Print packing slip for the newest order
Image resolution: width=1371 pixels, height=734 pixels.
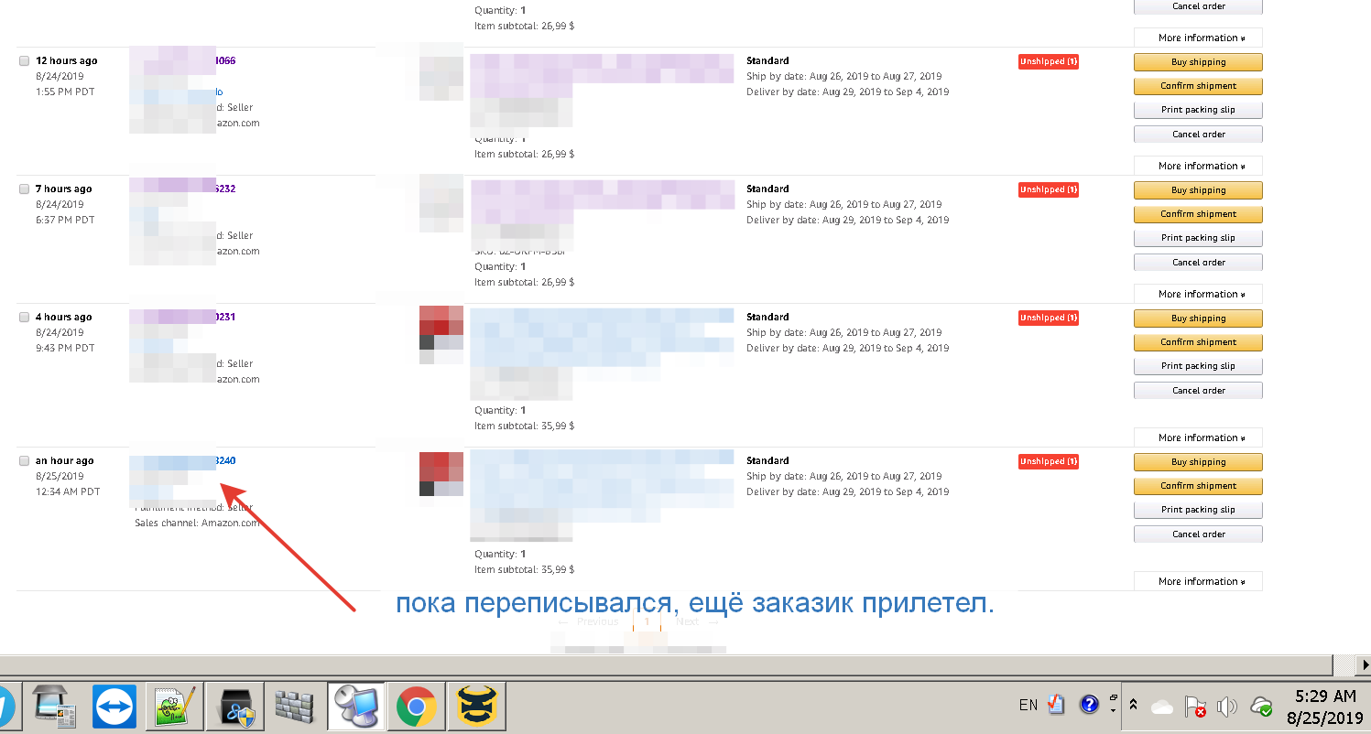tap(1198, 510)
